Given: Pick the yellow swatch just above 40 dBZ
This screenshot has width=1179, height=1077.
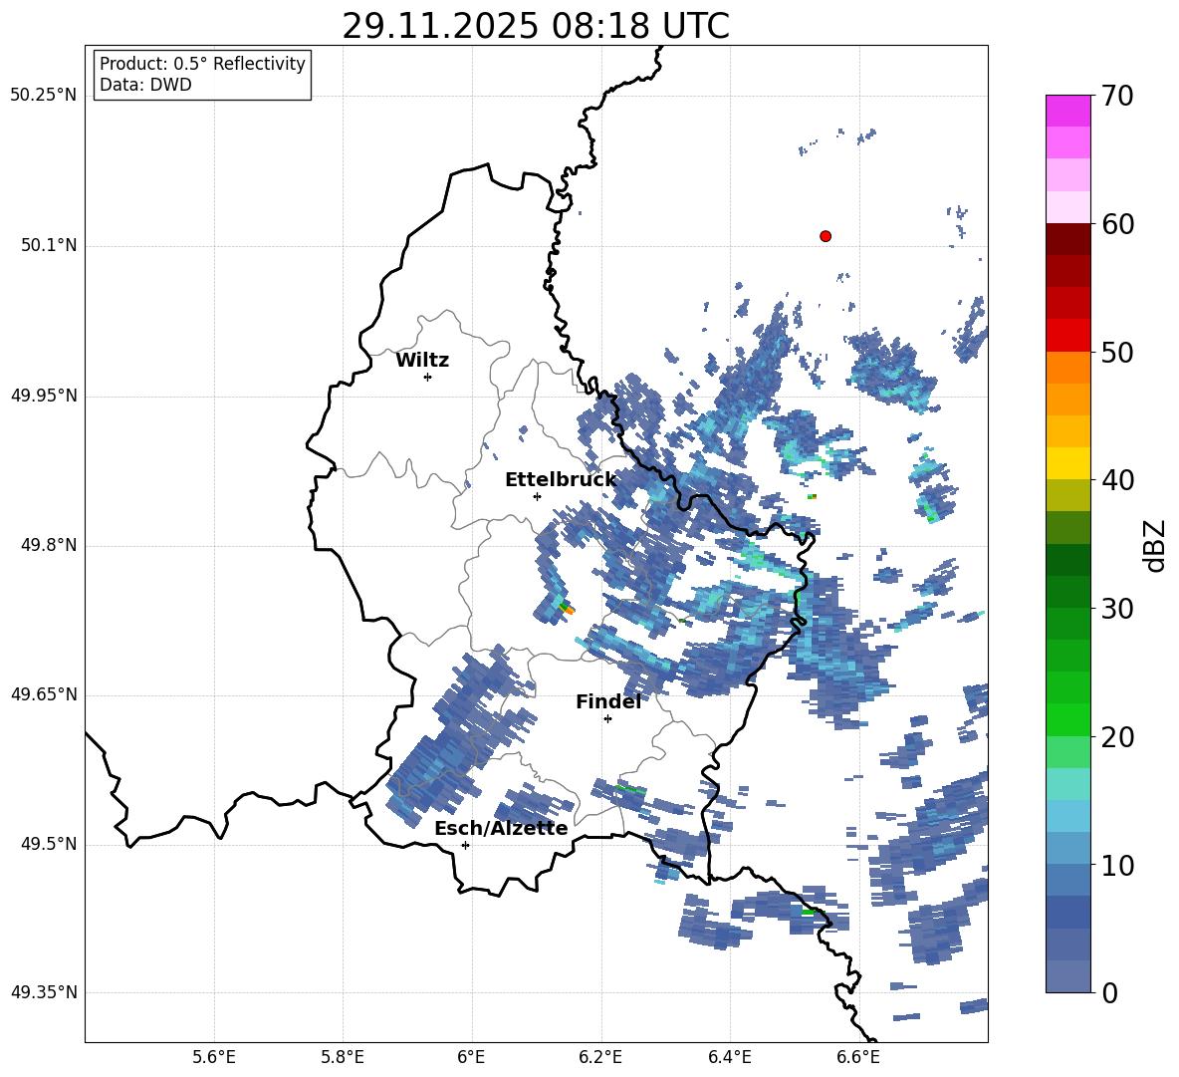Looking at the screenshot, I should (x=1068, y=463).
